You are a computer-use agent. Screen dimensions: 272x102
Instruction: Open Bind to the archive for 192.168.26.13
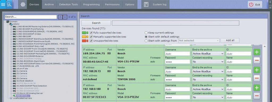(x=208, y=72)
